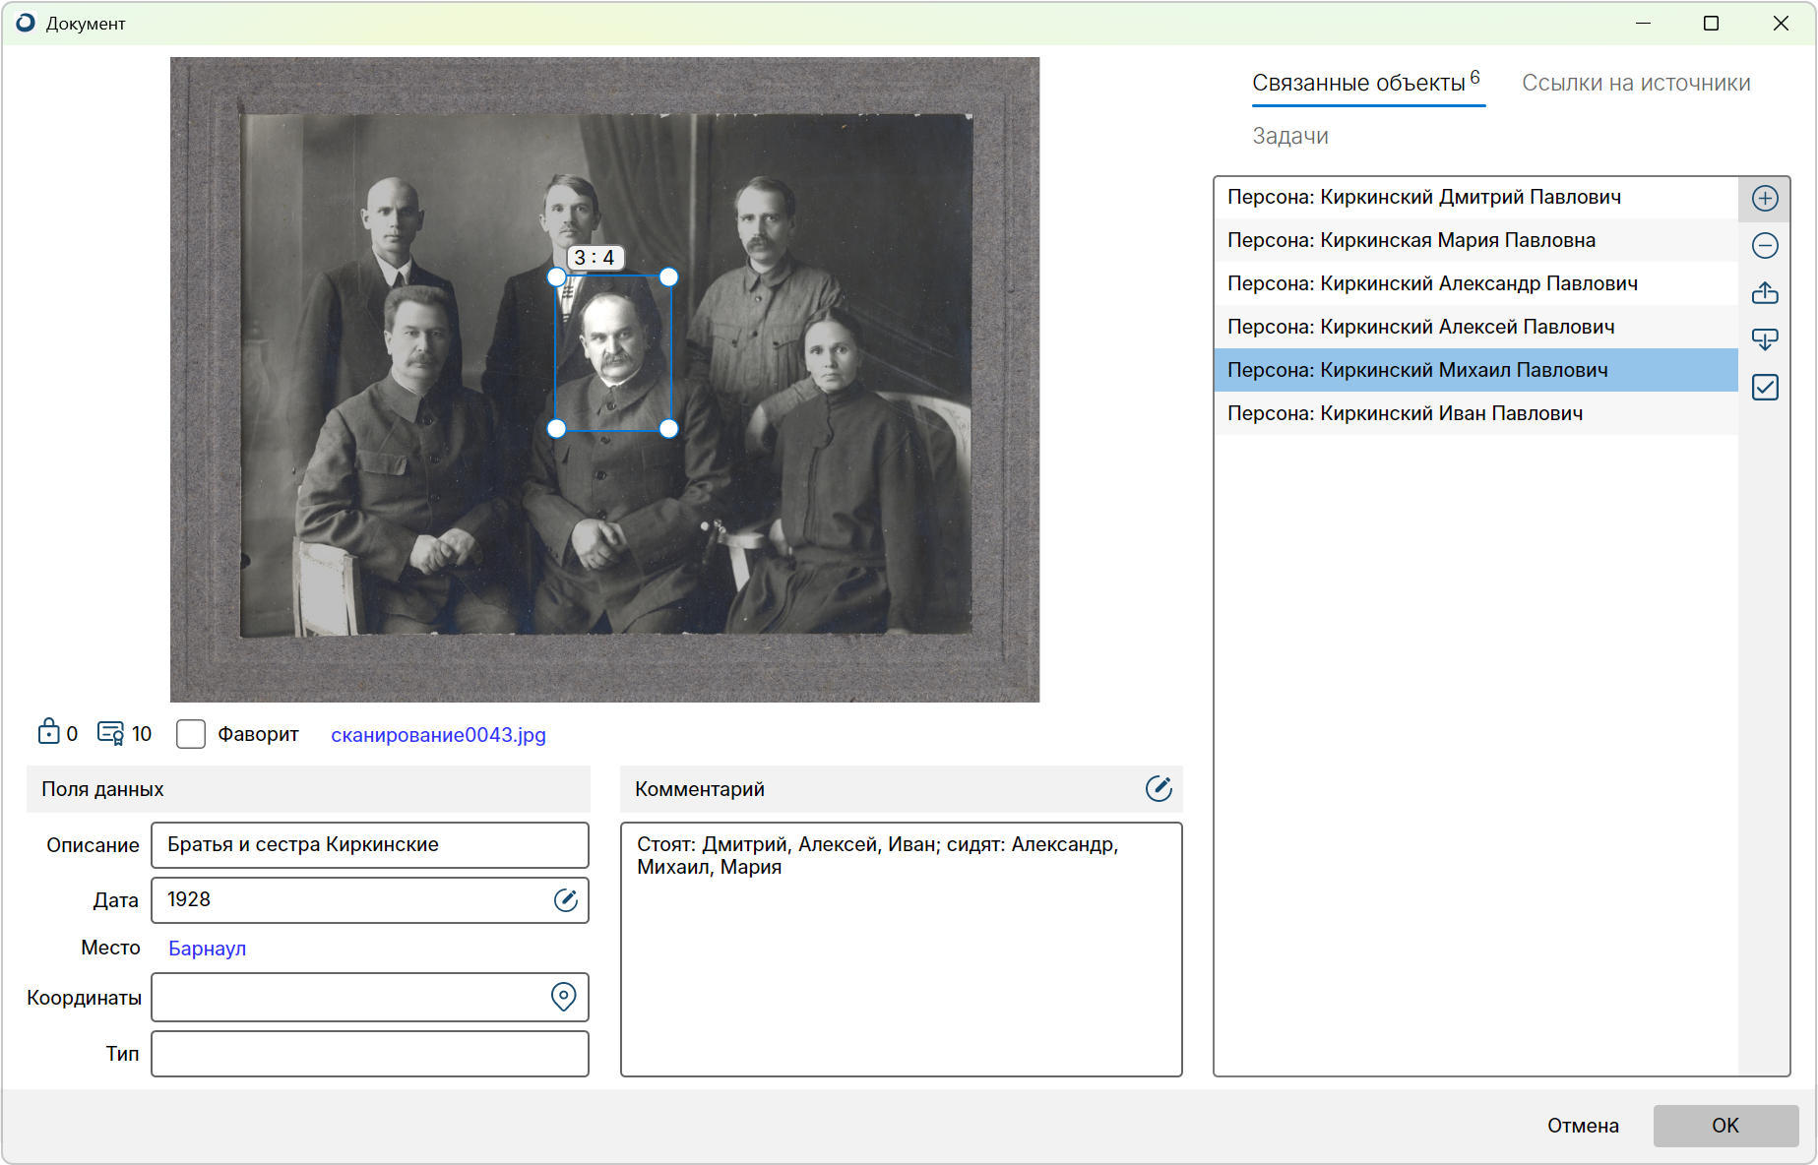The width and height of the screenshot is (1818, 1165).
Task: Select Киркинская Мария Павловна row
Action: [x=1475, y=240]
